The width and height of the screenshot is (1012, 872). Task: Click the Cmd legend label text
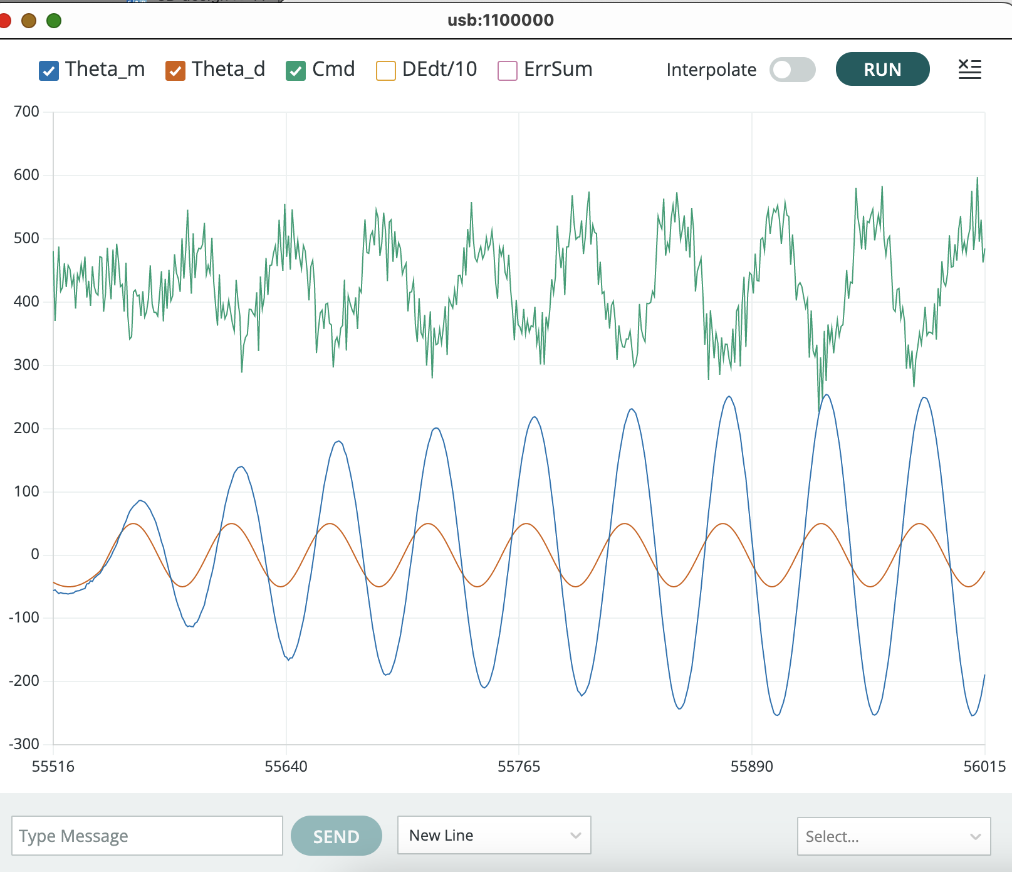click(x=333, y=69)
